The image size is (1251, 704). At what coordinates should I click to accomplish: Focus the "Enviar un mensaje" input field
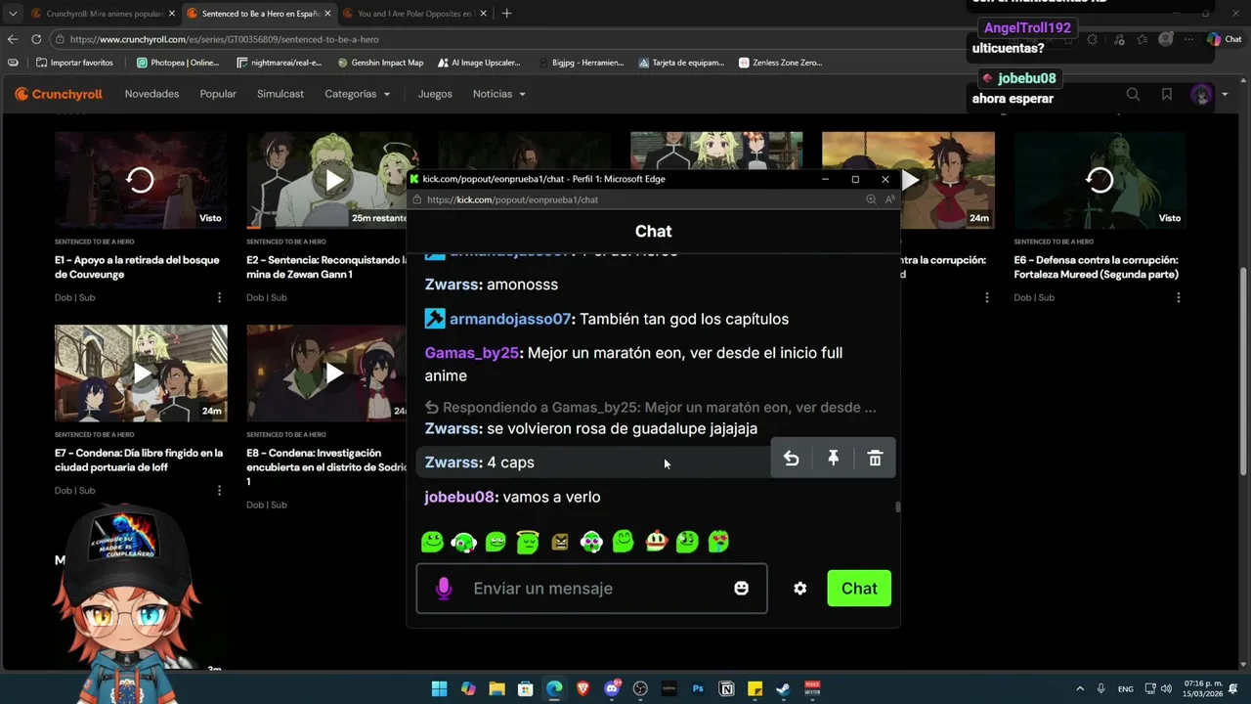(x=591, y=589)
